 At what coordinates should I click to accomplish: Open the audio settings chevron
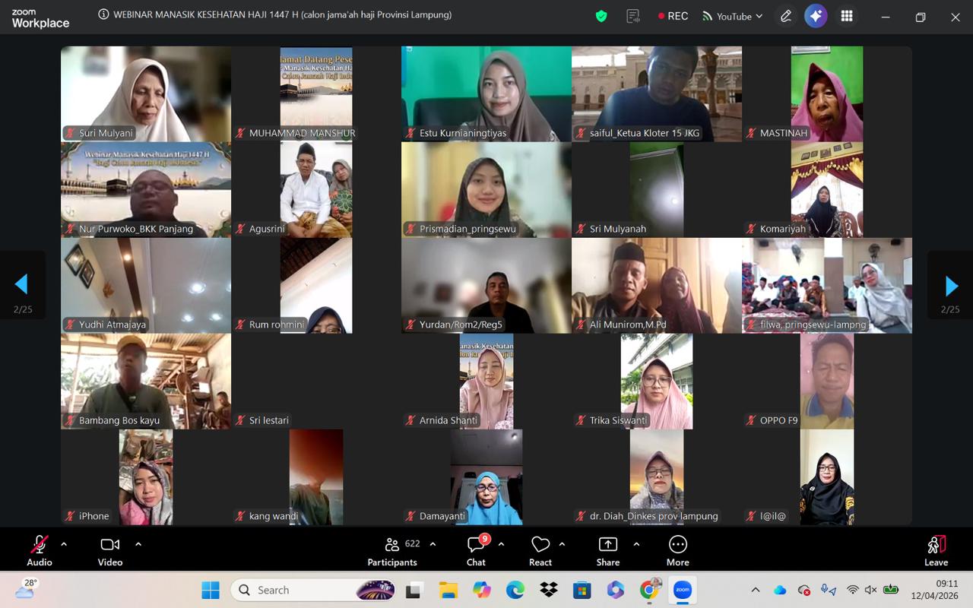pos(64,543)
